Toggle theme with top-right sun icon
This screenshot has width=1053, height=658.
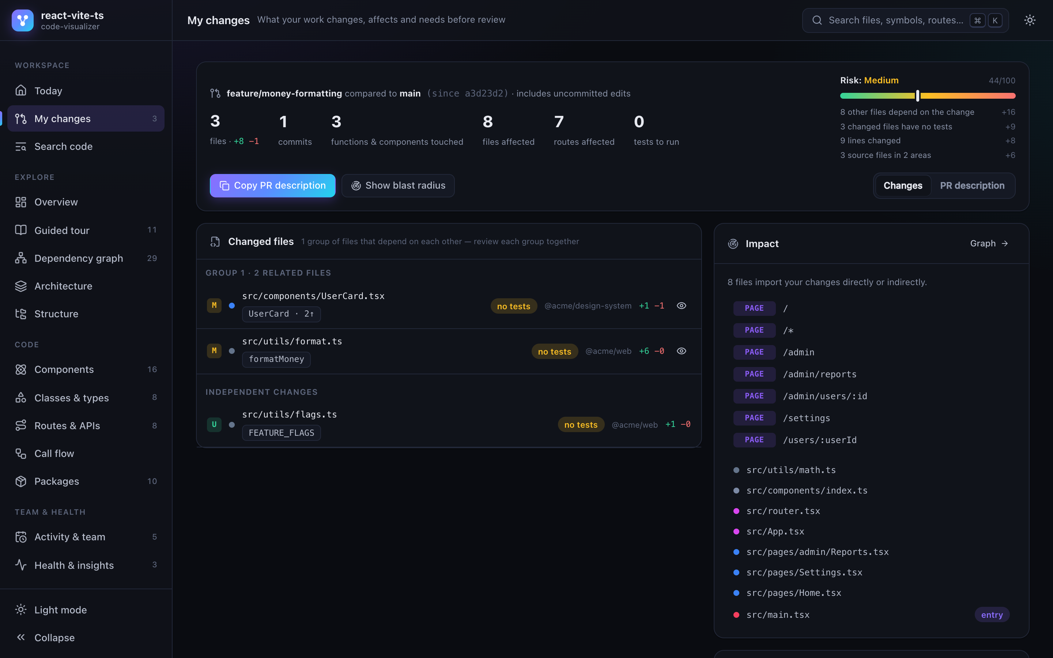tap(1030, 20)
